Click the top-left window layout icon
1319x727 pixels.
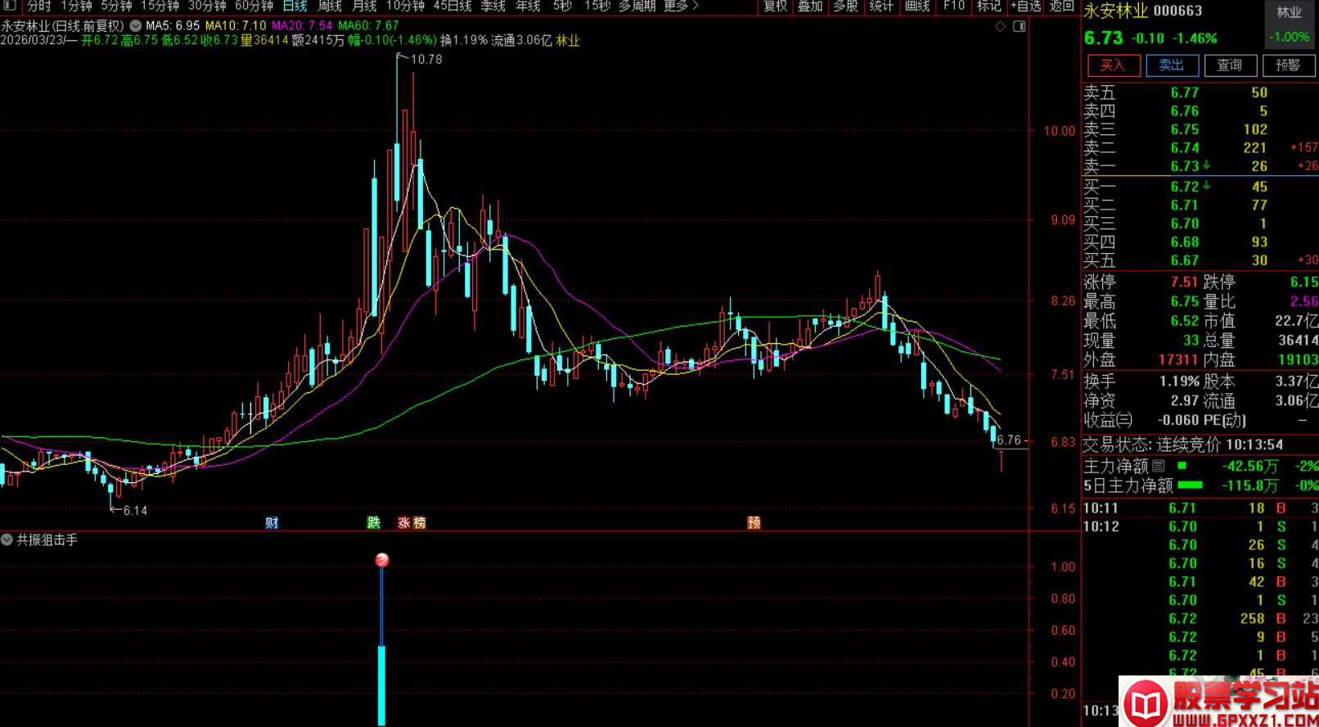[x=10, y=6]
